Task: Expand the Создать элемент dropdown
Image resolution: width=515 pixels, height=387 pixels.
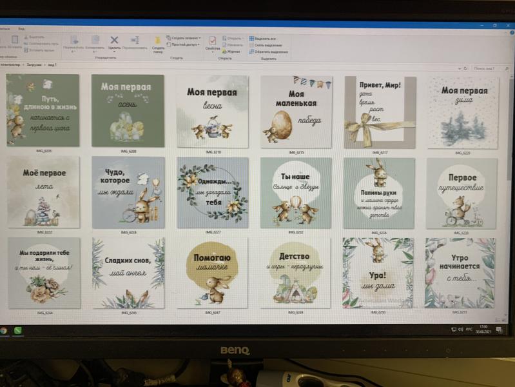Action: (185, 38)
